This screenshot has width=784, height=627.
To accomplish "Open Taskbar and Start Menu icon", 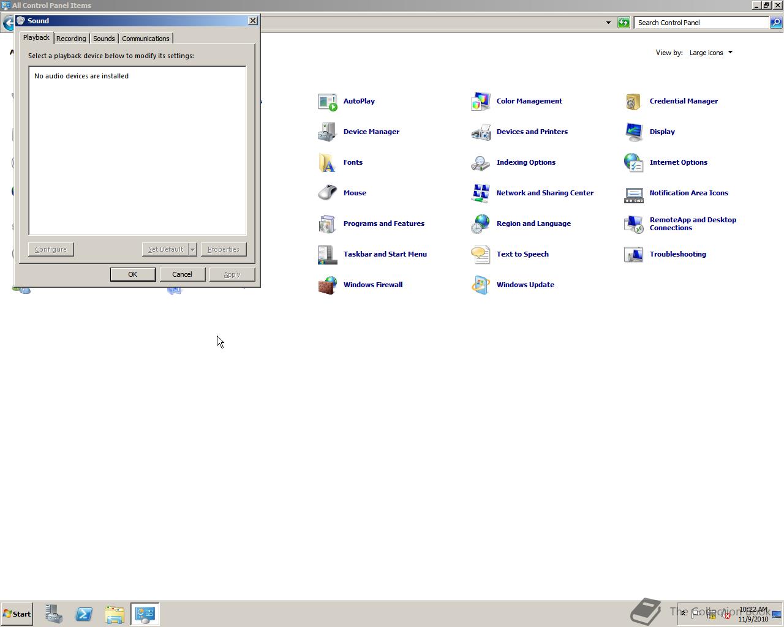I will (328, 255).
